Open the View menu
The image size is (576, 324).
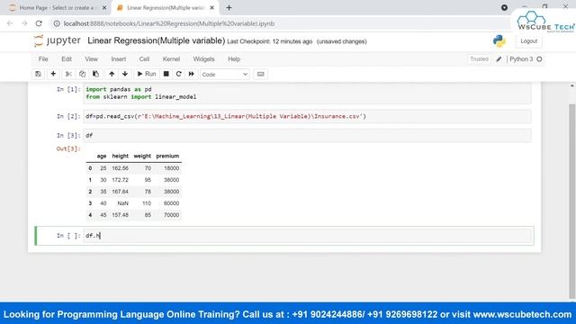pyautogui.click(x=92, y=59)
